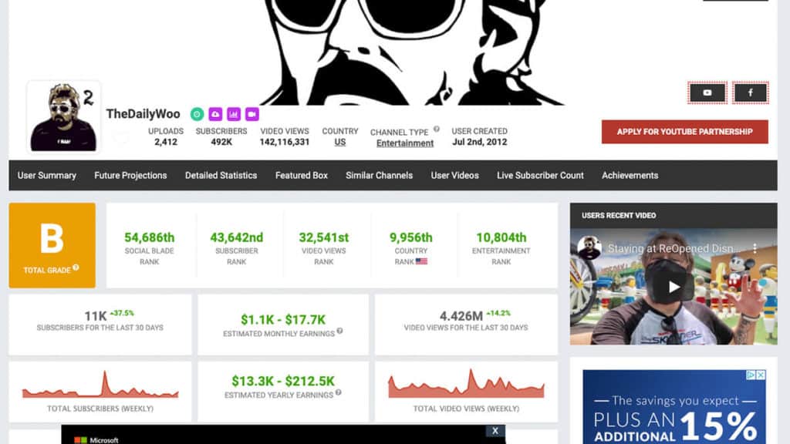Screen dimensions: 790x444
Task: Open the channel's YouTube link icon
Action: click(x=707, y=92)
